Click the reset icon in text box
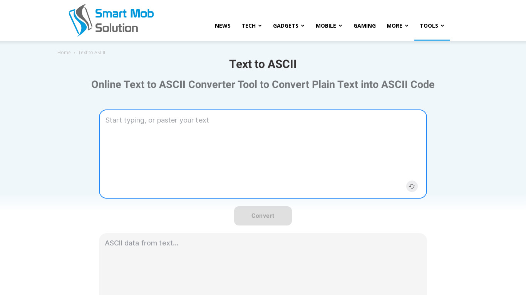526x295 pixels. coord(412,186)
